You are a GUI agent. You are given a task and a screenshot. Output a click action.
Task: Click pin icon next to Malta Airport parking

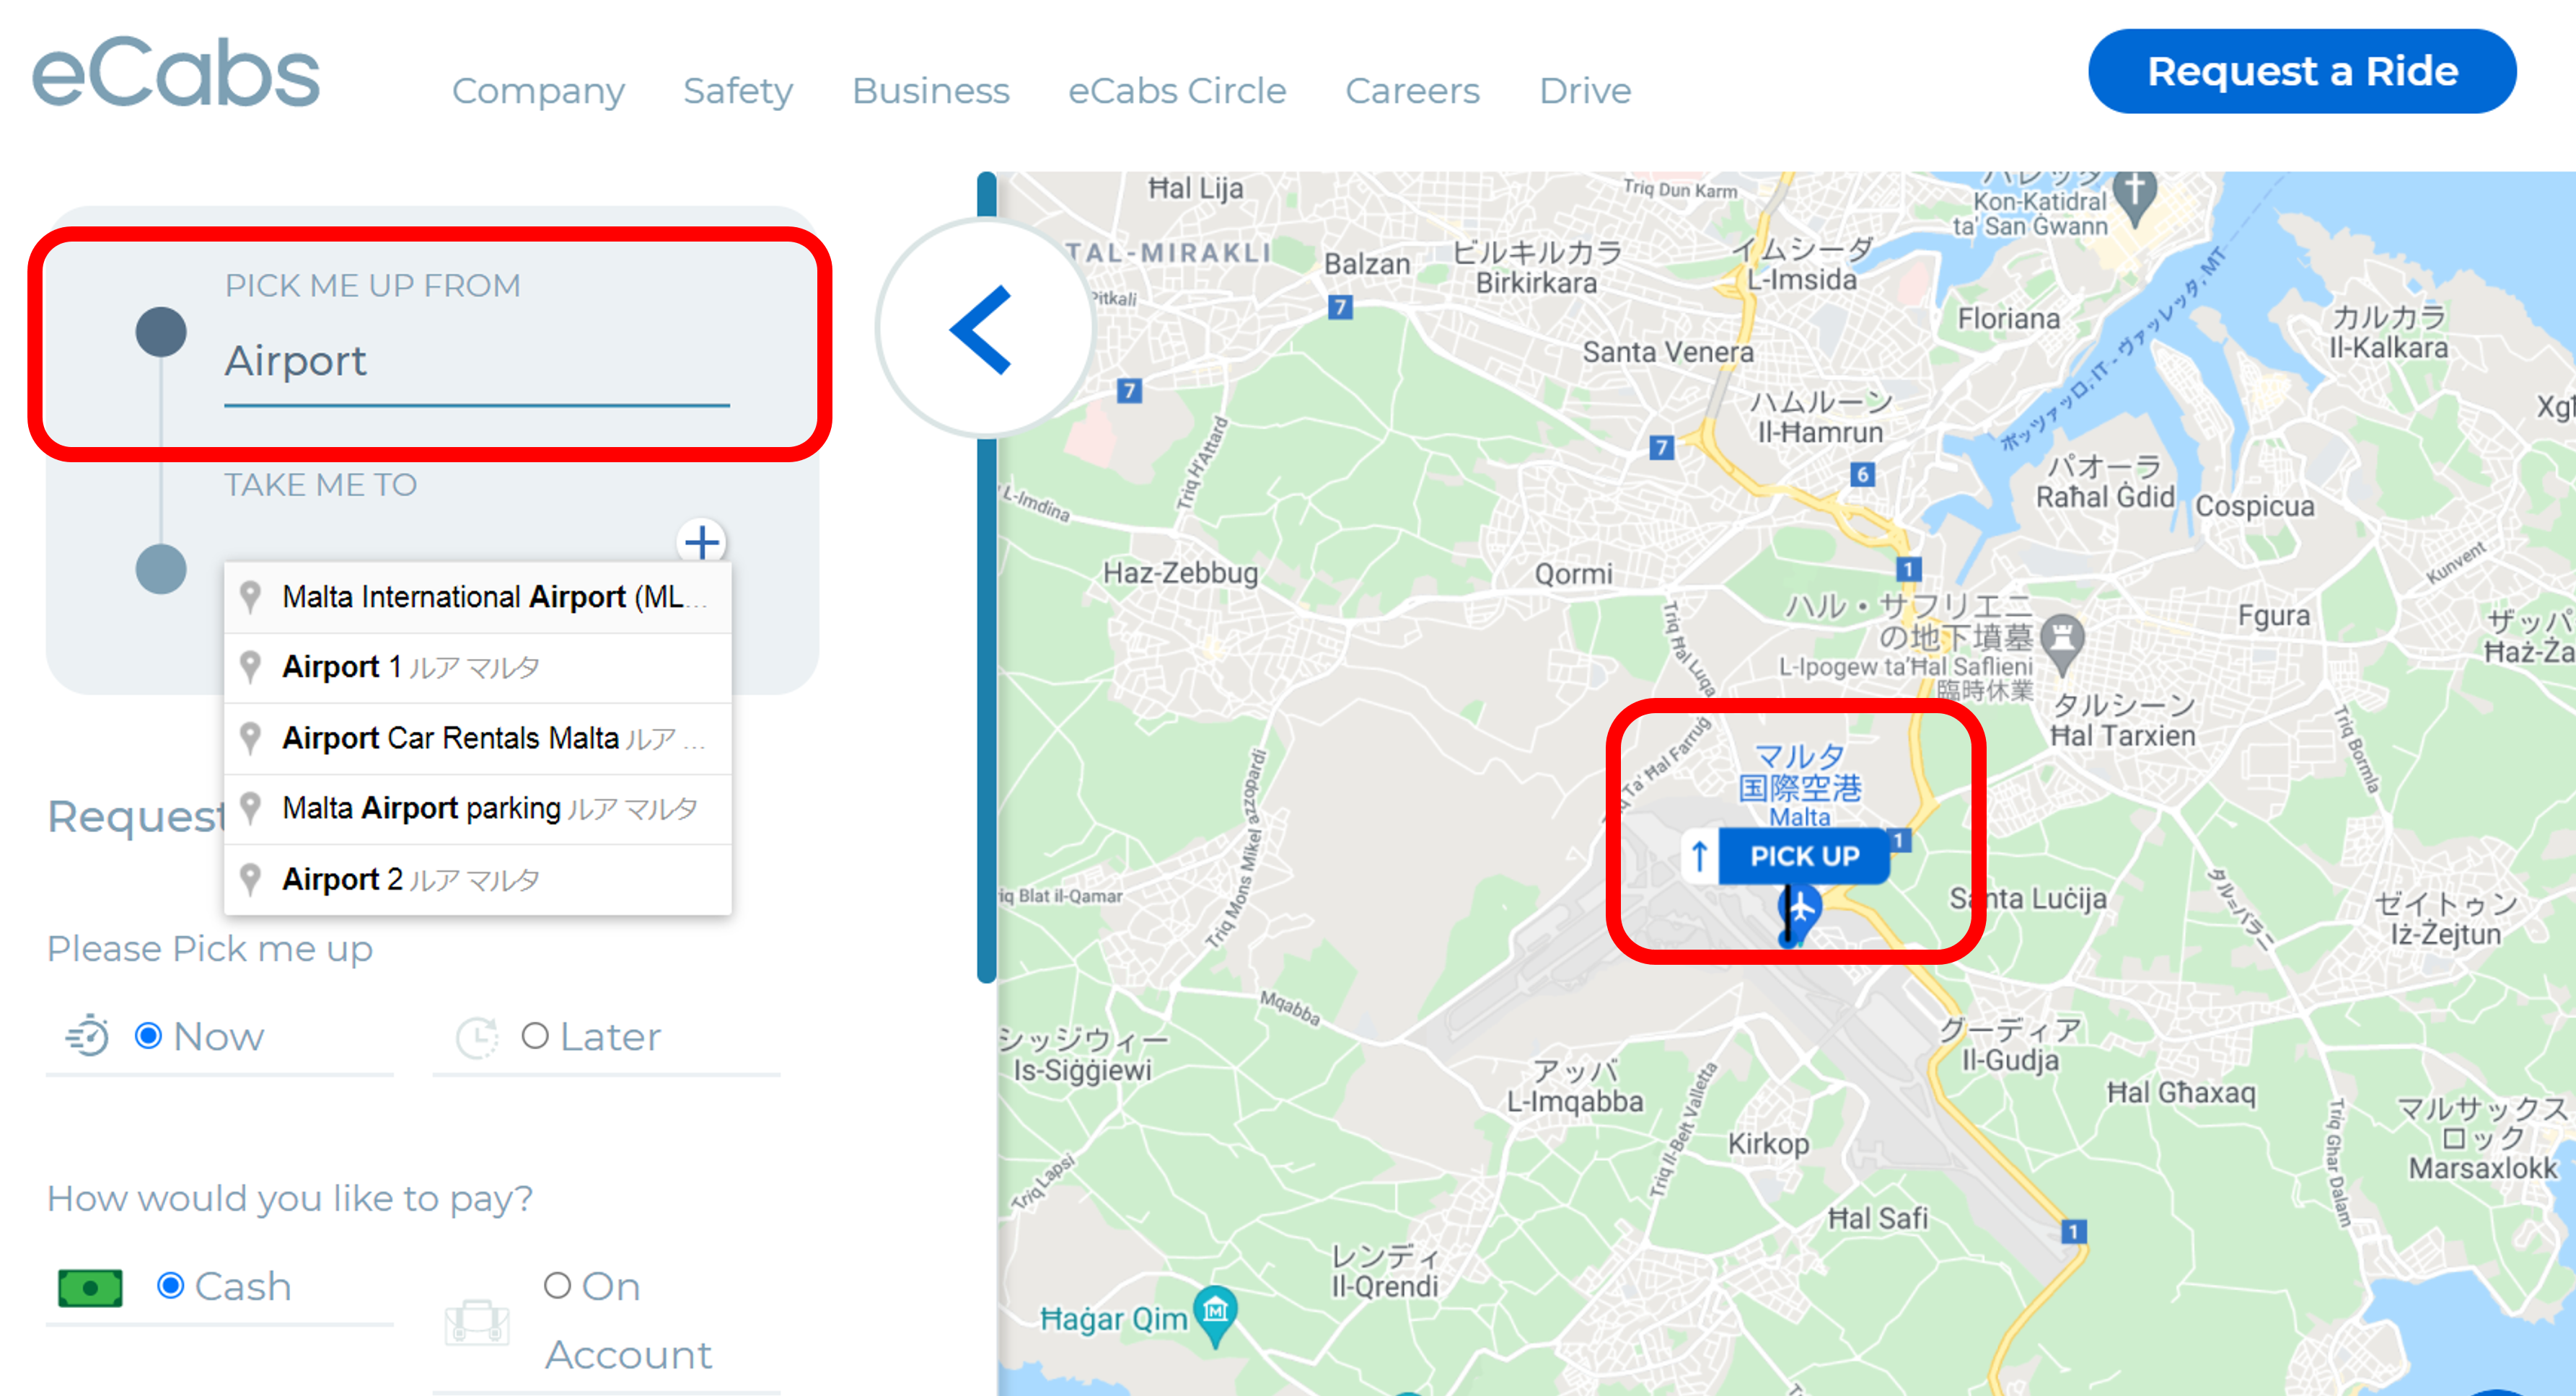(251, 808)
